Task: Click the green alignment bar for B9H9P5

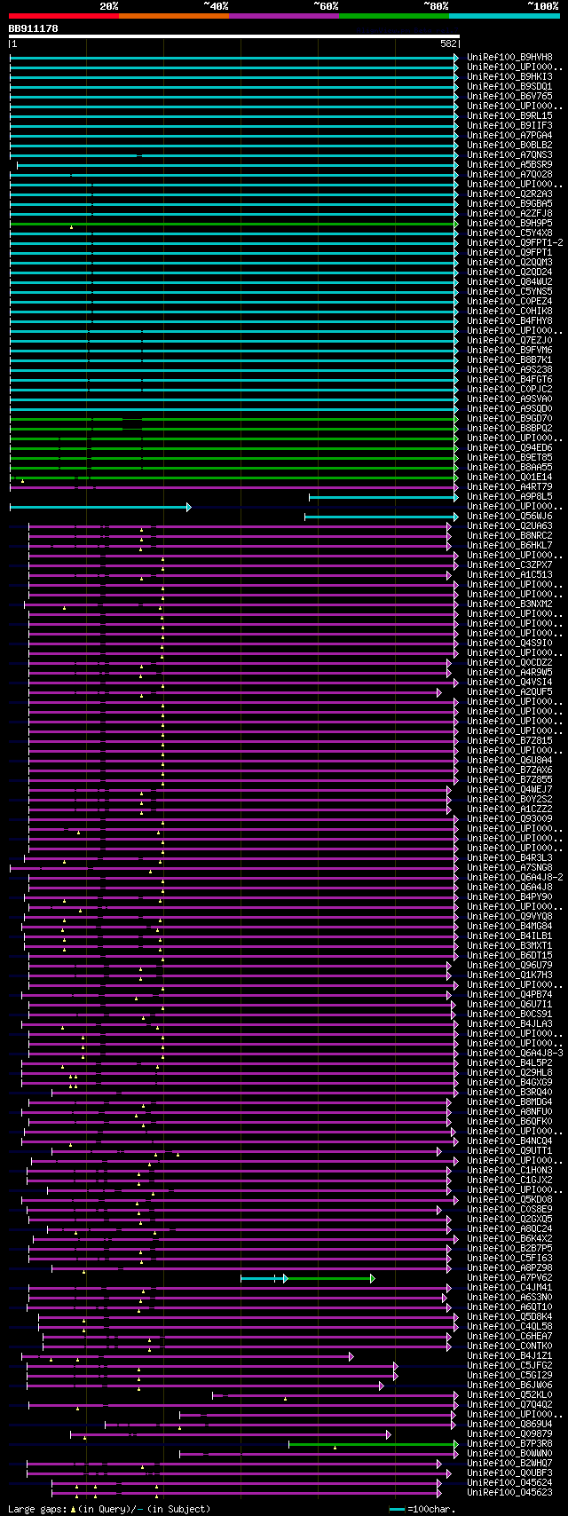Action: click(x=234, y=223)
